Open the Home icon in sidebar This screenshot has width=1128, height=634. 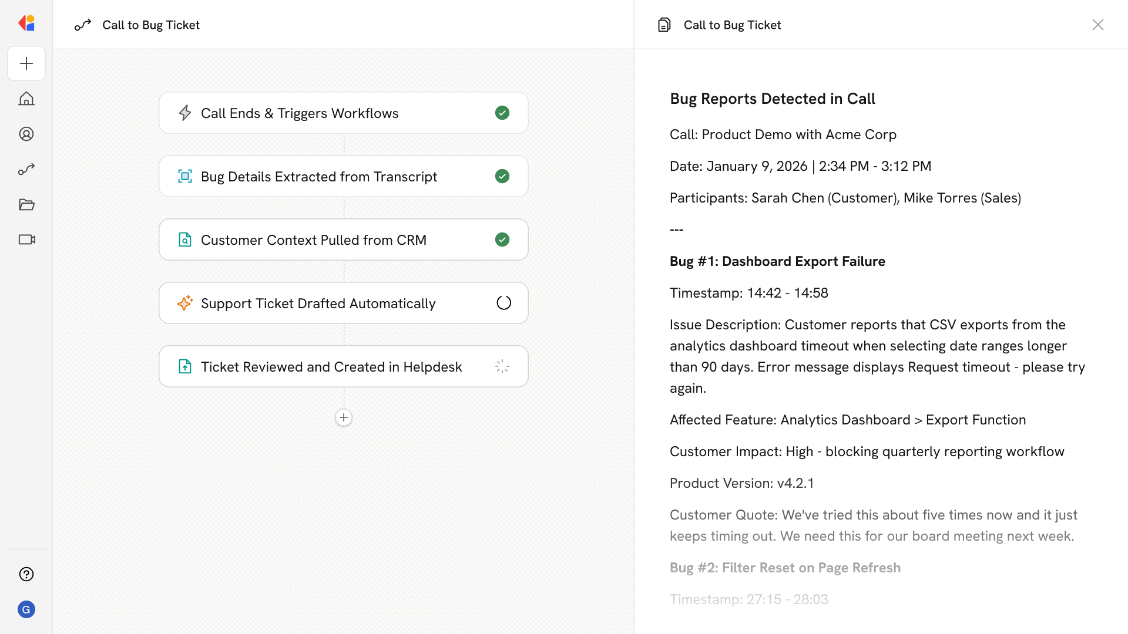26,99
